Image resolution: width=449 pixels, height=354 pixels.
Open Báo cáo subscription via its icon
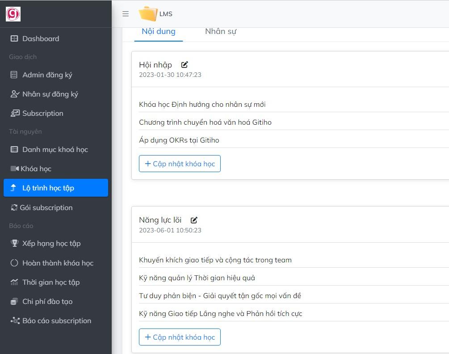(14, 321)
